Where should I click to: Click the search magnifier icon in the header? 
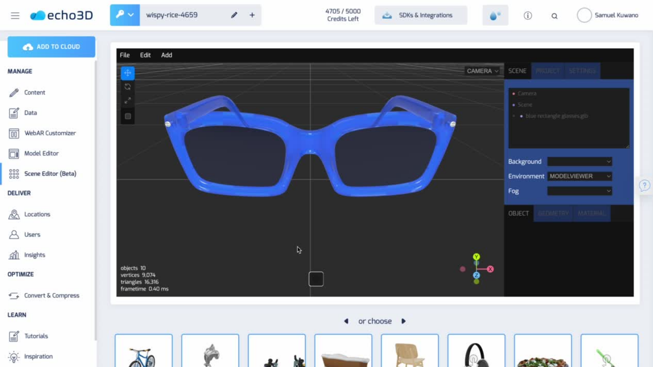pos(555,16)
